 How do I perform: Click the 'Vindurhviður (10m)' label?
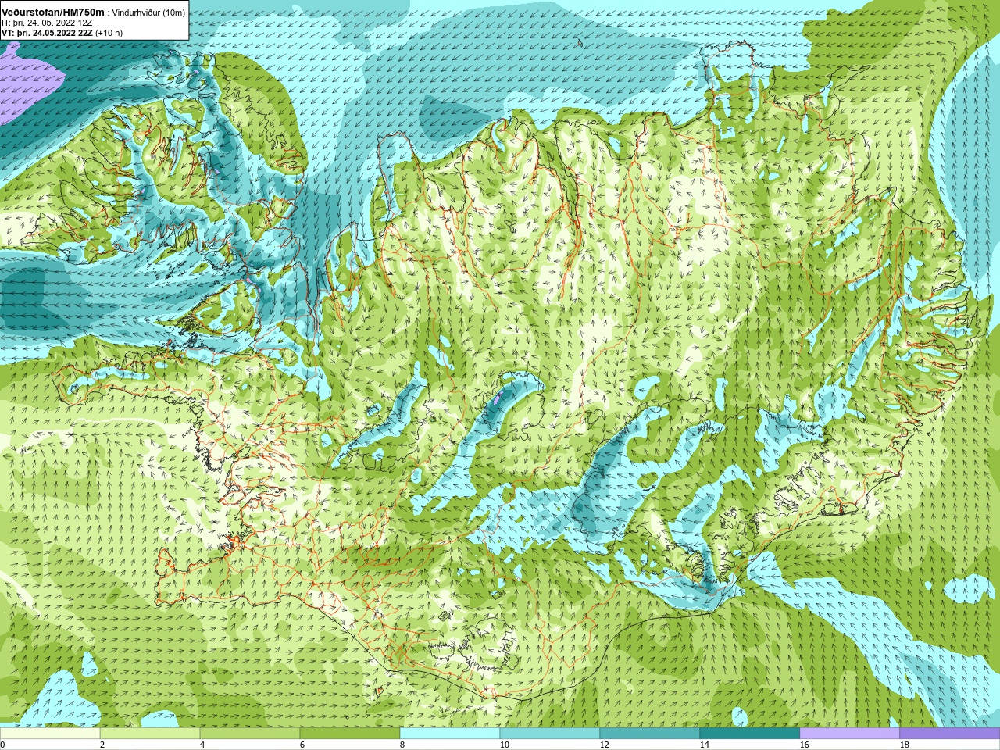coord(149,12)
